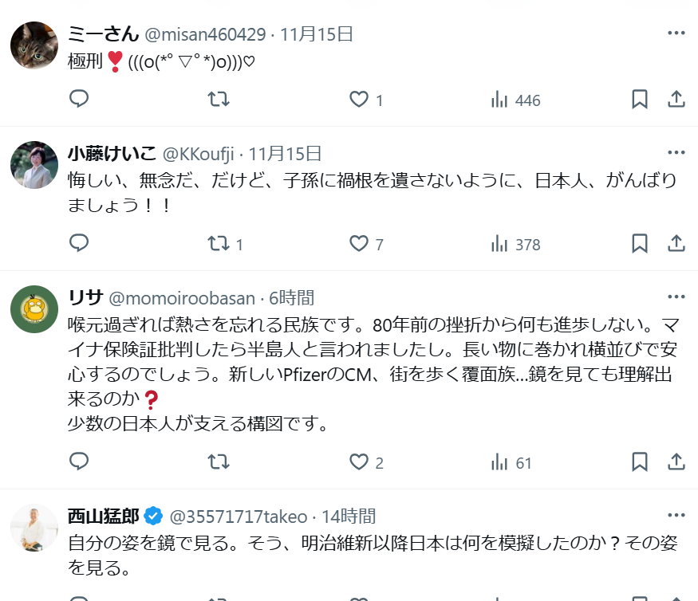Viewport: 698px width, 601px height.
Task: Bookmark ミーさん's tweet
Action: (640, 99)
